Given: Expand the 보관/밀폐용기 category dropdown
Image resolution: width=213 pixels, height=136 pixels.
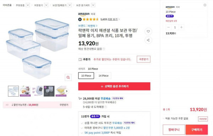Looking at the screenshot, I should pyautogui.click(x=70, y=5).
